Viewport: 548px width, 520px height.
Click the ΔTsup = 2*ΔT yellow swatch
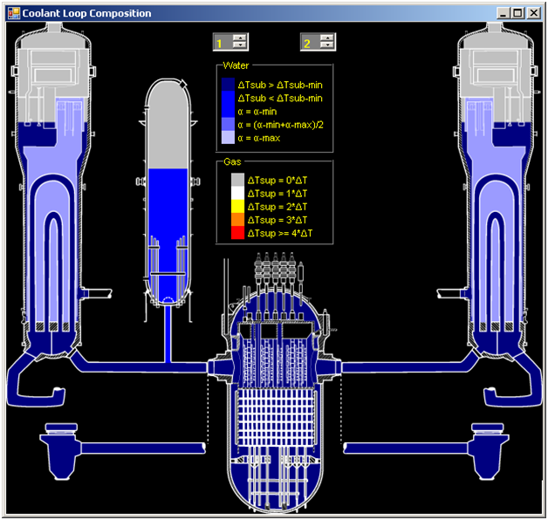[237, 206]
